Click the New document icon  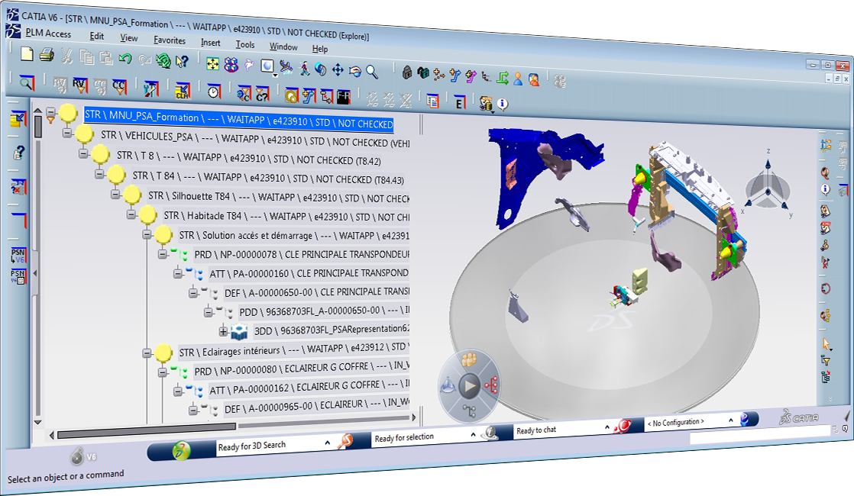point(27,53)
